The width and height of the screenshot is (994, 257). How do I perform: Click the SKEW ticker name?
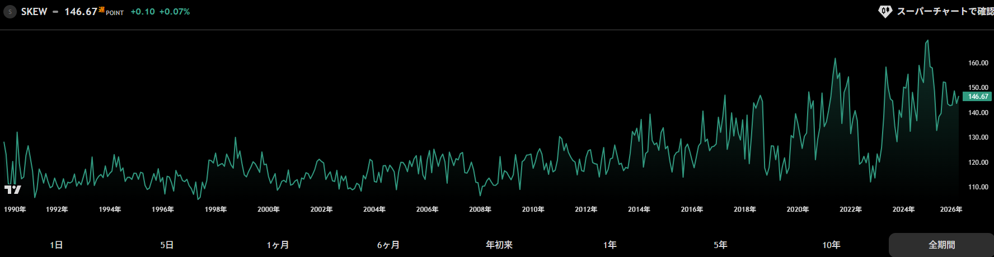click(34, 12)
